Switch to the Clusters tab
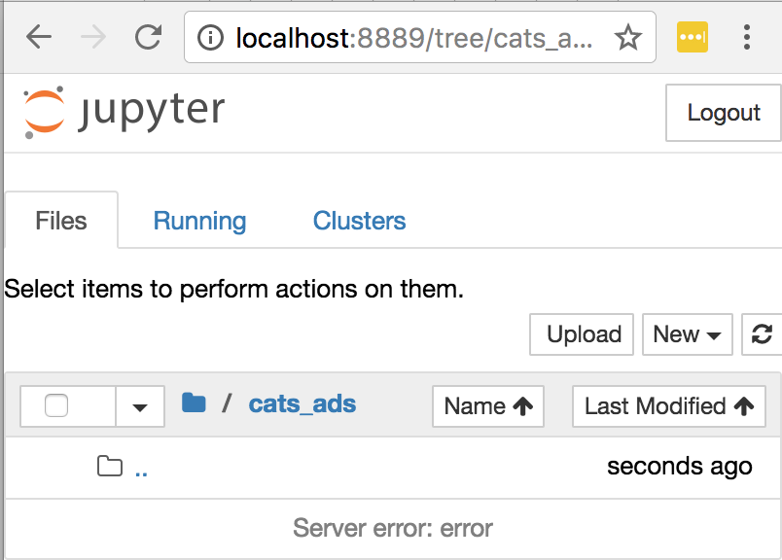This screenshot has width=782, height=560. click(359, 221)
